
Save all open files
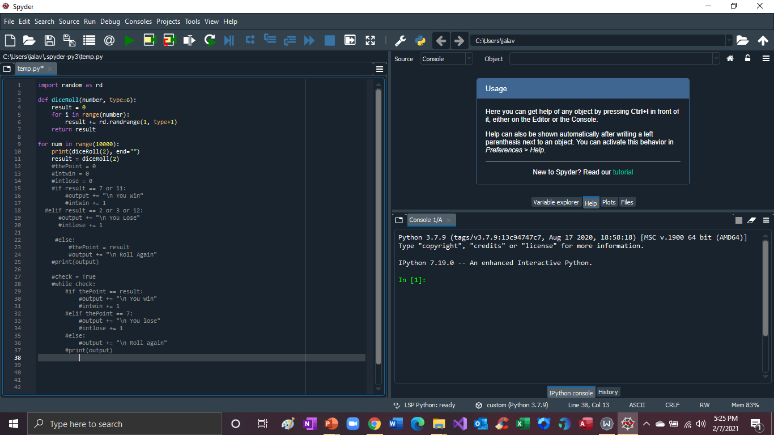tap(69, 40)
